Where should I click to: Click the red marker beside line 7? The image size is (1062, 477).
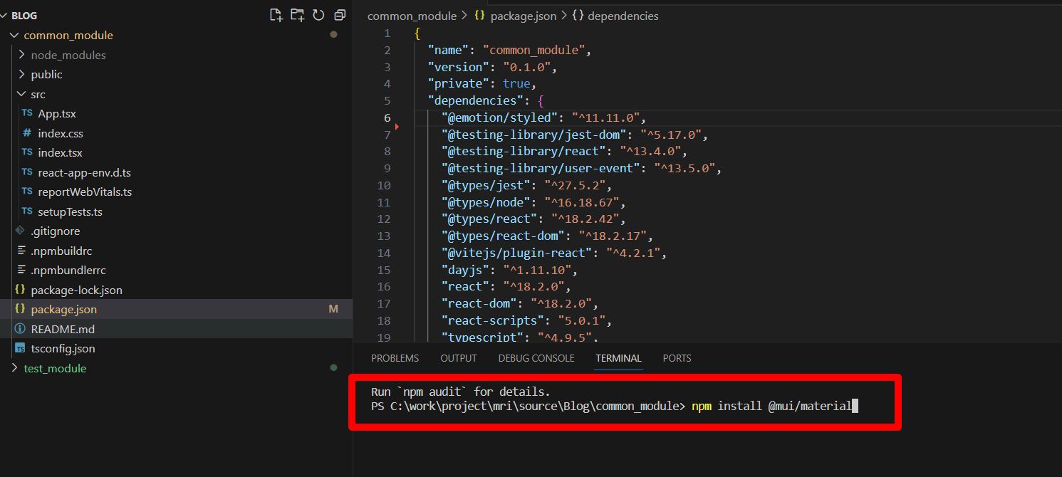pos(397,127)
